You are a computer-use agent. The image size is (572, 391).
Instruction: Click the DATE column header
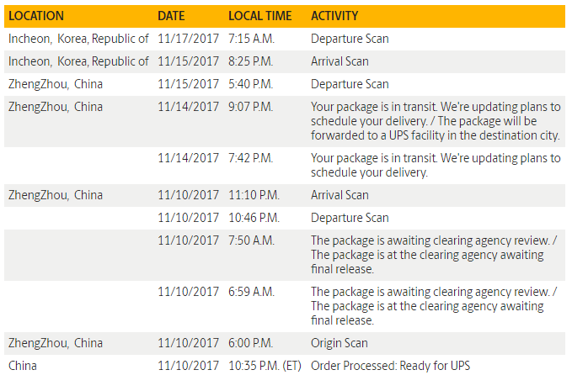pos(172,16)
